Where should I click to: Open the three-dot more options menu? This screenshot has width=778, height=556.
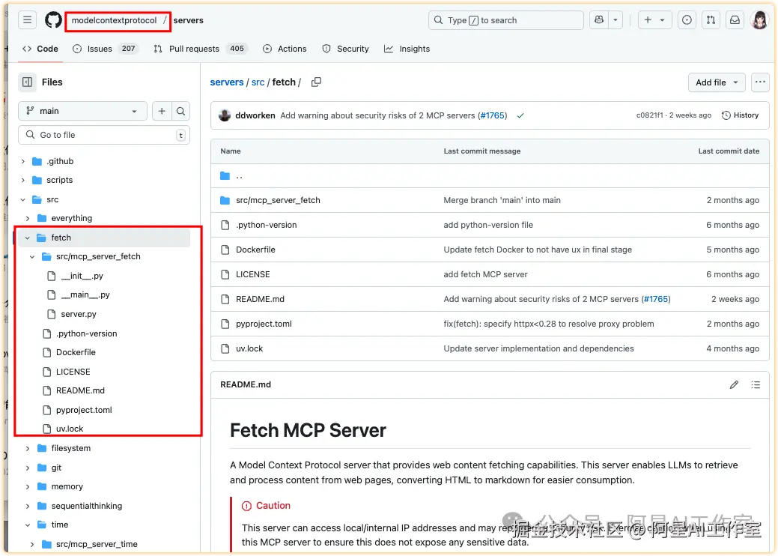[760, 82]
